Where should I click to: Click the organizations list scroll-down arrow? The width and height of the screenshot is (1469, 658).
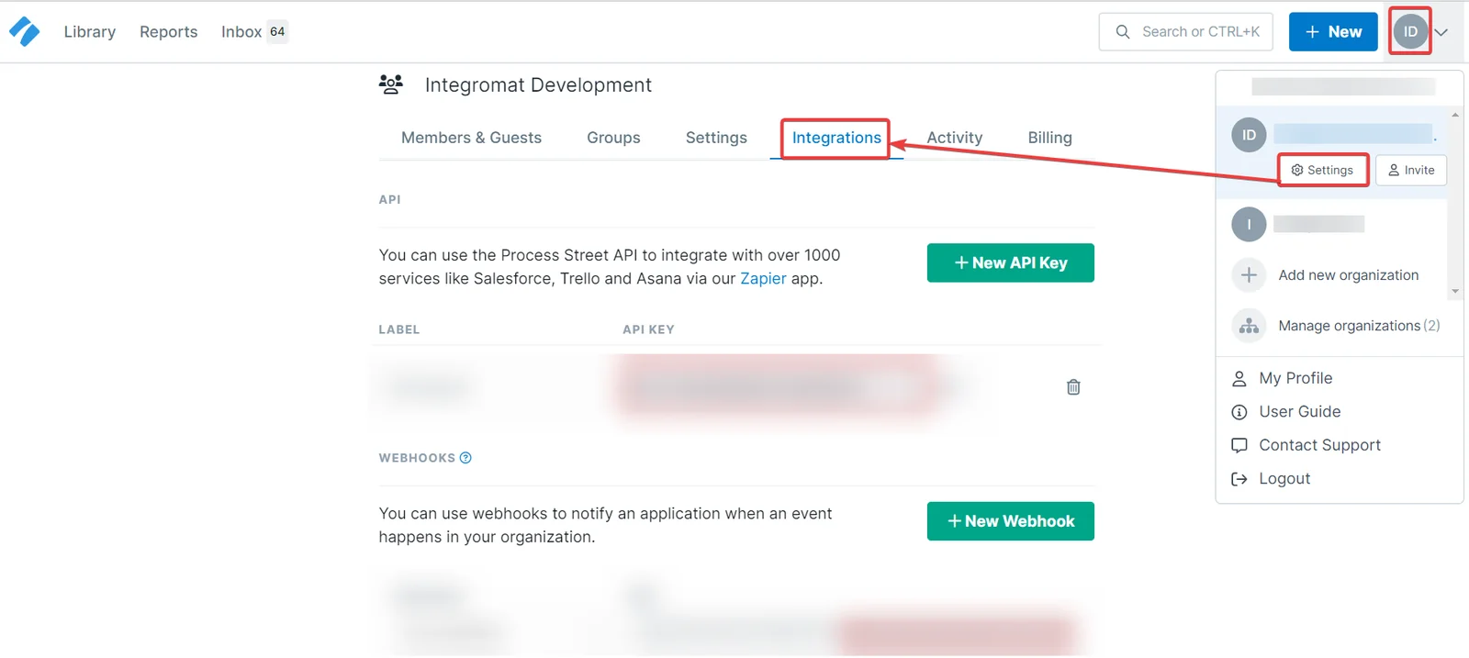(x=1455, y=291)
